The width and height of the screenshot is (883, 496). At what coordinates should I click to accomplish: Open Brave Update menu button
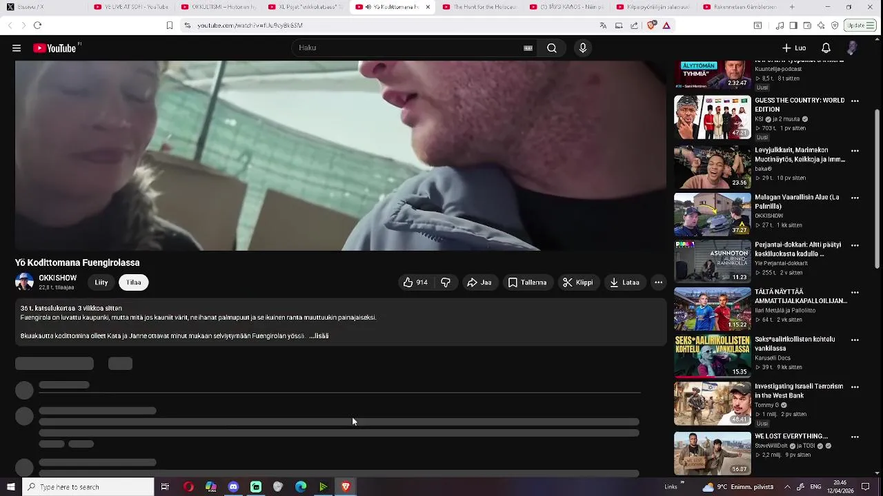[861, 25]
